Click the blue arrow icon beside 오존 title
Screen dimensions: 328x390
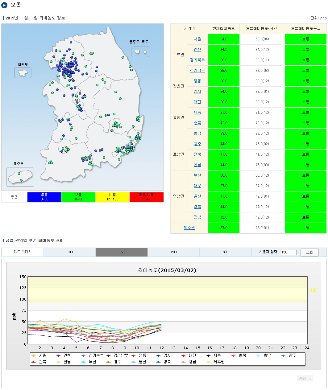[x=4, y=5]
